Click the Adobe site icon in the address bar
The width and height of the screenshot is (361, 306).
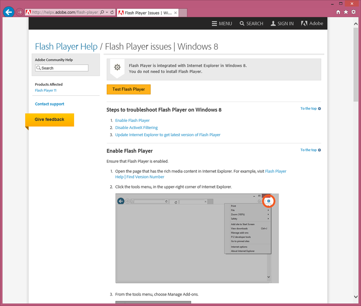[28, 12]
